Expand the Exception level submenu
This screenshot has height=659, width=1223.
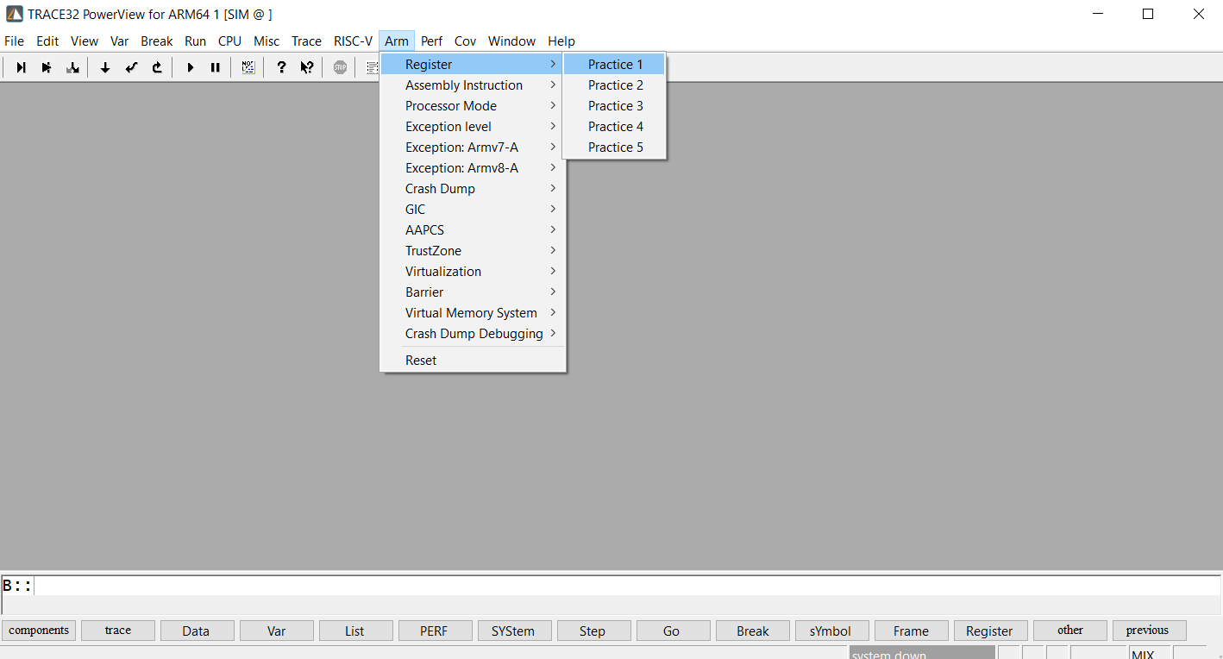473,127
